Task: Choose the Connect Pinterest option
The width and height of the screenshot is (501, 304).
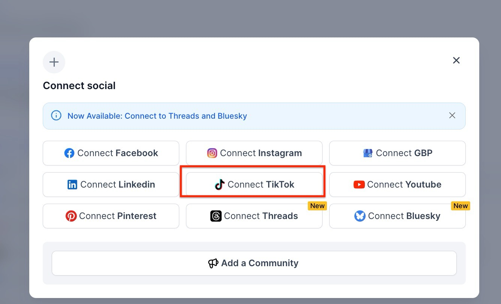Action: pyautogui.click(x=111, y=216)
